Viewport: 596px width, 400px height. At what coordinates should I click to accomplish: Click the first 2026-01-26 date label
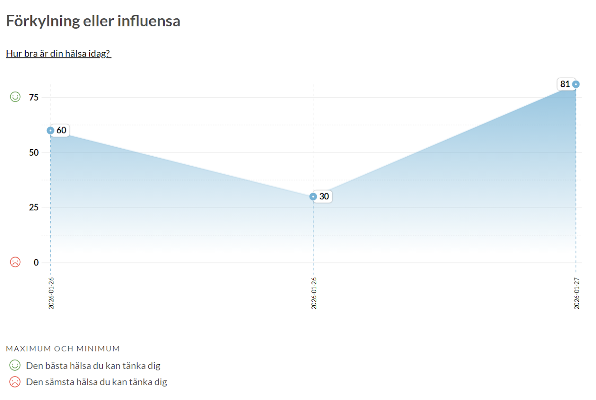51,293
